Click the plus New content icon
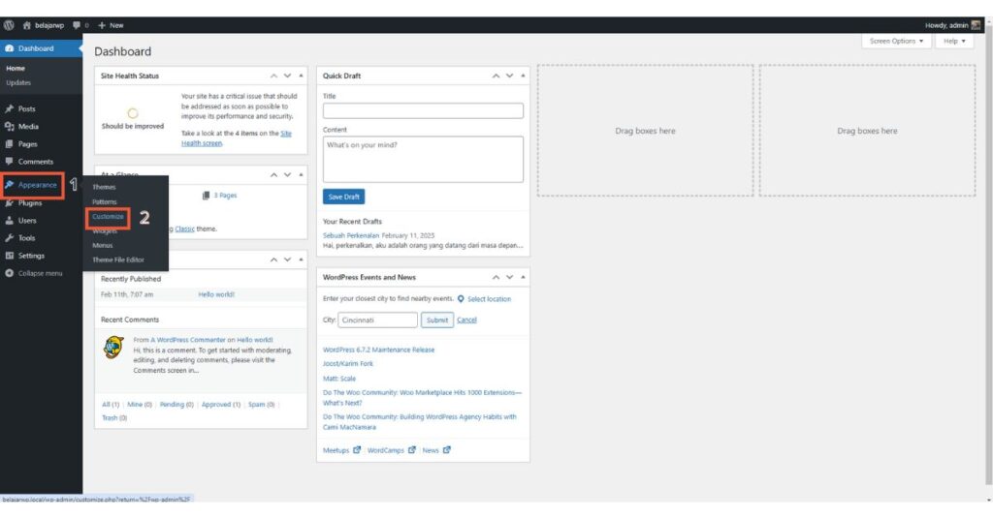 coord(101,25)
